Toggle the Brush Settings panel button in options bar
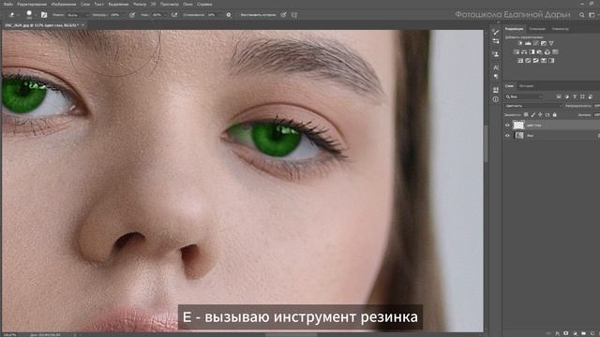Image resolution: width=600 pixels, height=337 pixels. coord(44,15)
